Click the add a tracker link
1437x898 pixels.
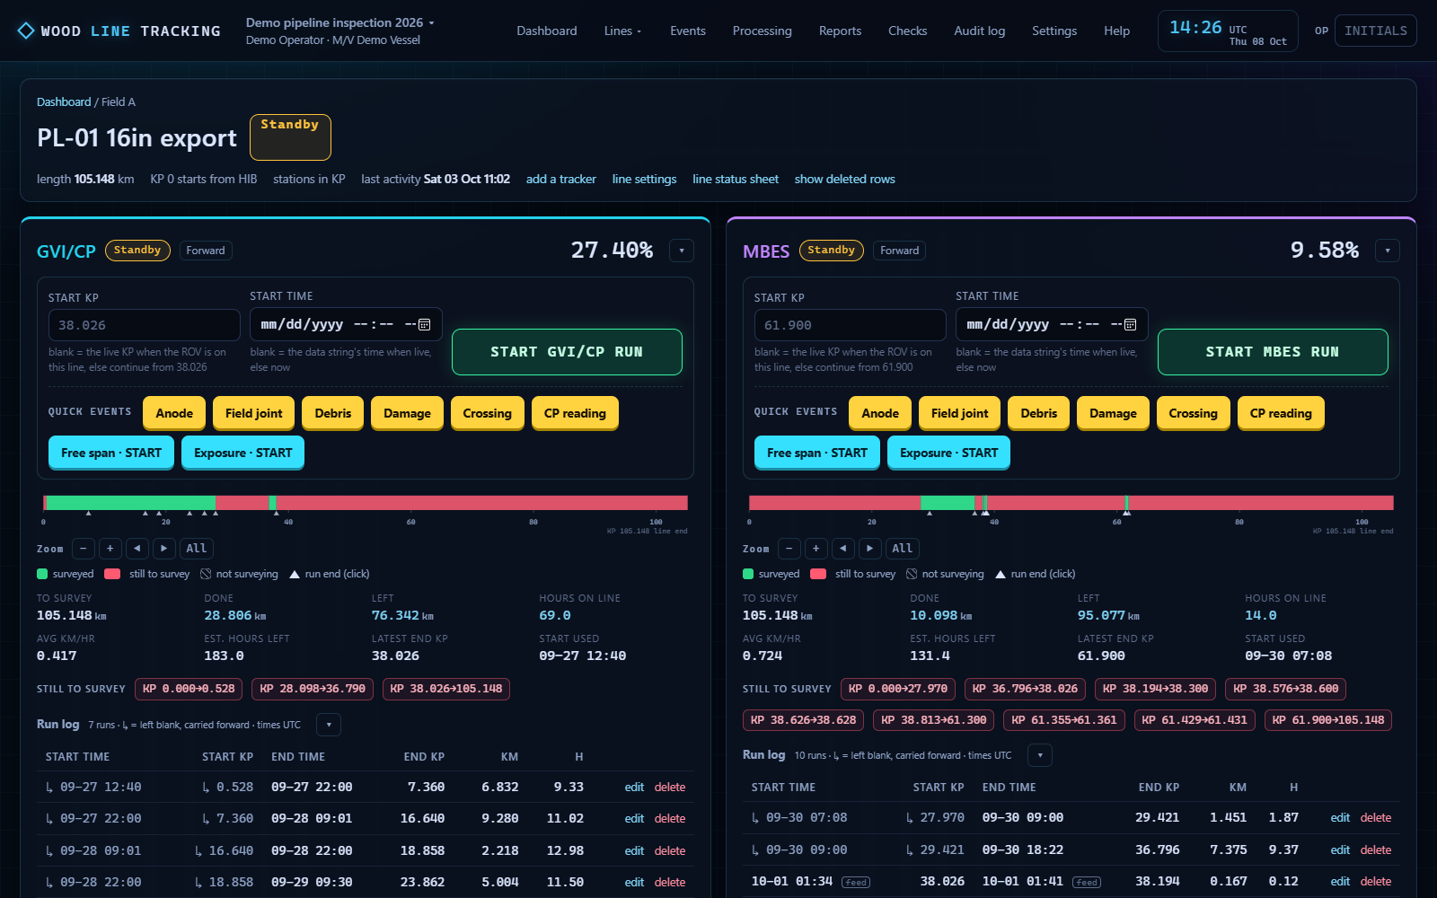[561, 179]
